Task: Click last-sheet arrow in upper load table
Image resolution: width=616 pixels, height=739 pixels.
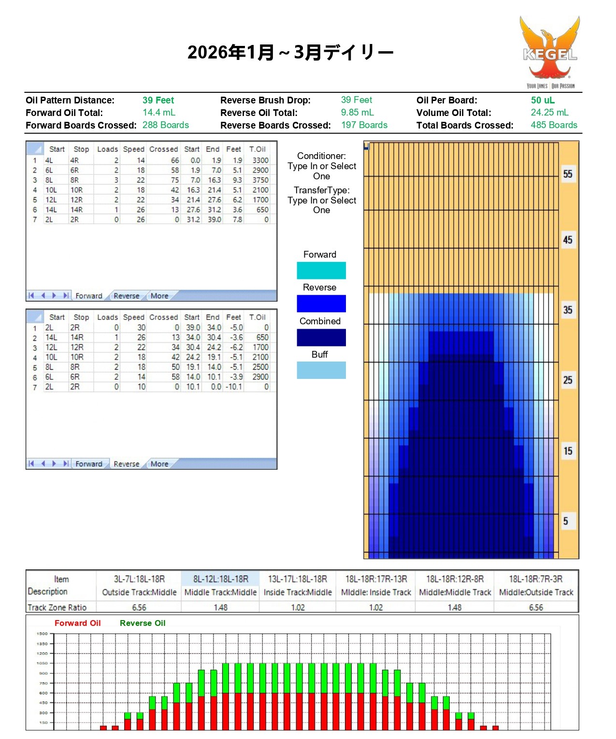Action: 66,295
